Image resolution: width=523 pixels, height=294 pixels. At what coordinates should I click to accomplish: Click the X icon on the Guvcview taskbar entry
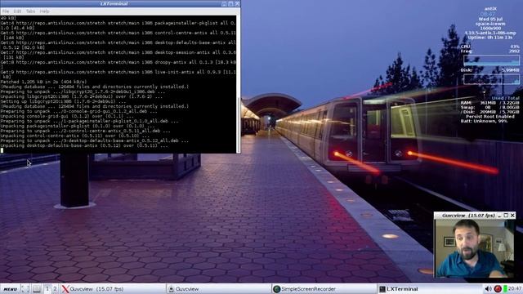[x=65, y=289]
